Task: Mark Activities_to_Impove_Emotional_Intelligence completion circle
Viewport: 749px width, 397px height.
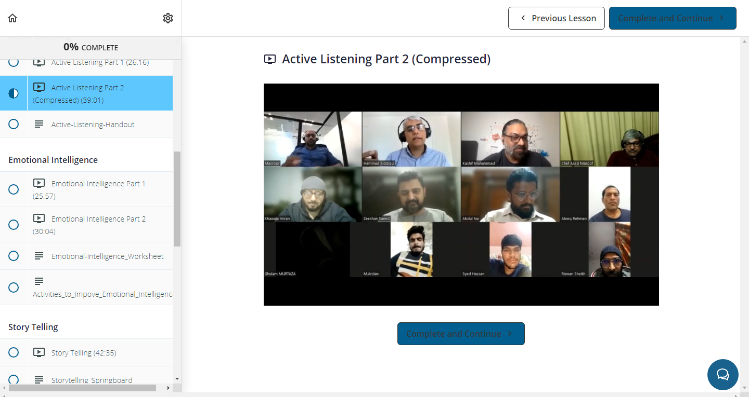Action: point(14,288)
